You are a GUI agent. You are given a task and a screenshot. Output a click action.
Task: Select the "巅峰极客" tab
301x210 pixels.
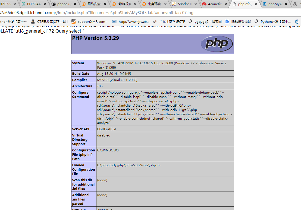[124, 4]
